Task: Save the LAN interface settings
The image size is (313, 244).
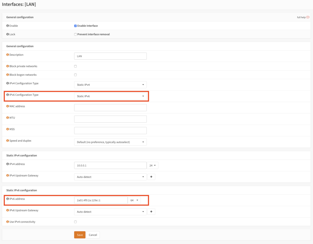Action: pos(80,235)
